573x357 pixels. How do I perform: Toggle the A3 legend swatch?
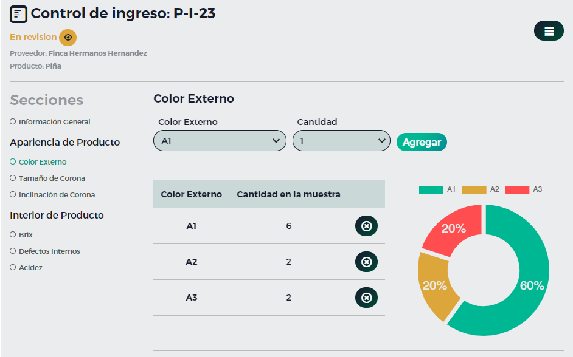coord(517,190)
